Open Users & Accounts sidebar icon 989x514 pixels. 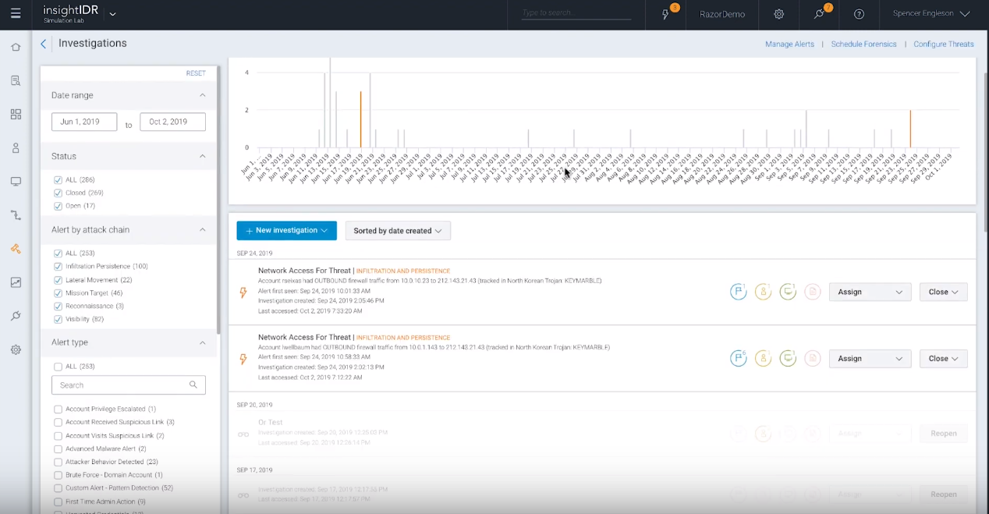(16, 147)
